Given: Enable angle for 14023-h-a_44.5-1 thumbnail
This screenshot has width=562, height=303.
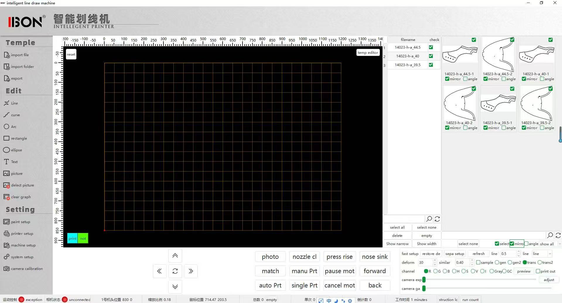Looking at the screenshot, I should (x=465, y=79).
